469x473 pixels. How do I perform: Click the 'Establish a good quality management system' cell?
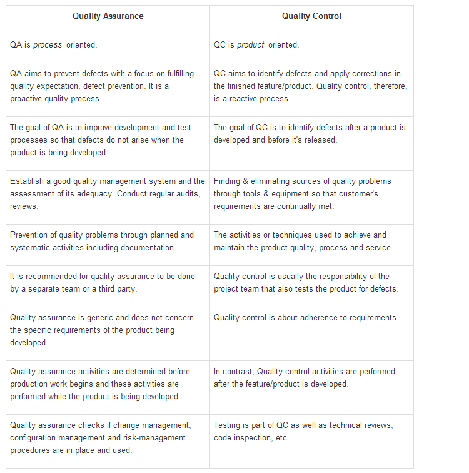pos(108,194)
